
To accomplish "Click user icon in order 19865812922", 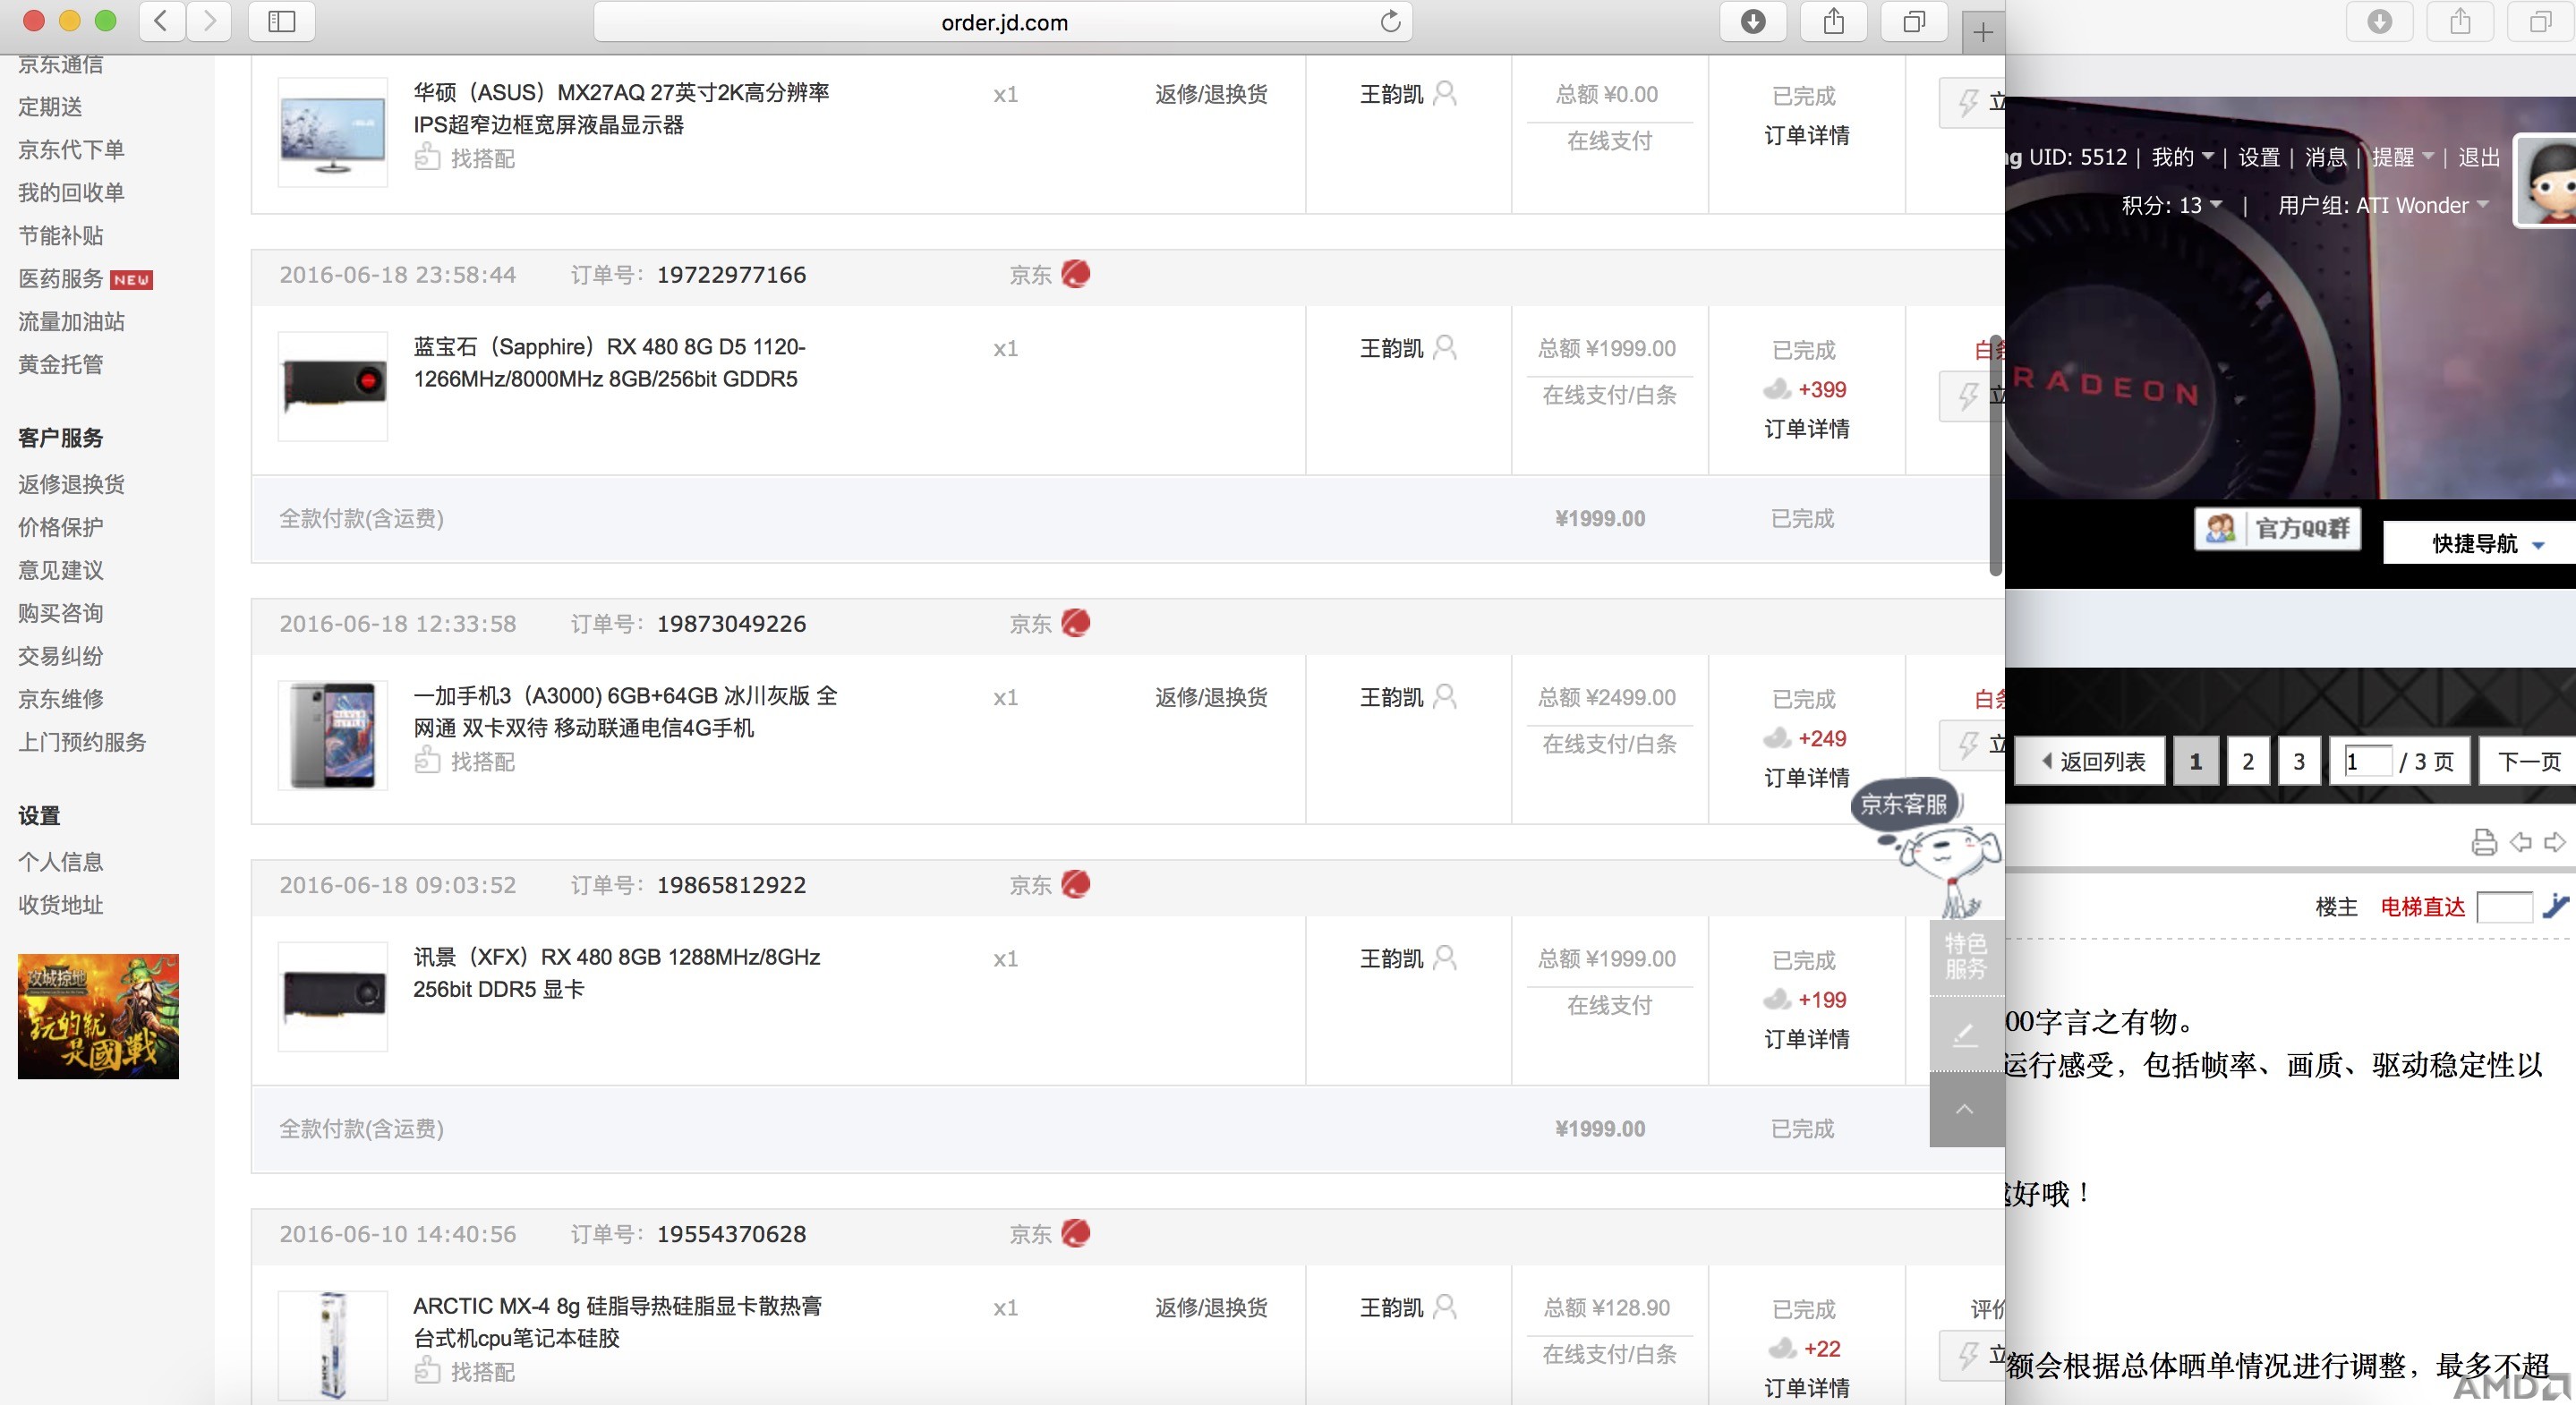I will [1444, 957].
